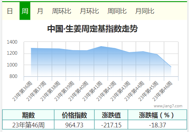Click the y-axis label 1000
Image resolution: width=189 pixels, height=132 pixels.
12,65
